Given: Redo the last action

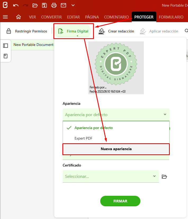Looking at the screenshot, I should tap(25, 6).
